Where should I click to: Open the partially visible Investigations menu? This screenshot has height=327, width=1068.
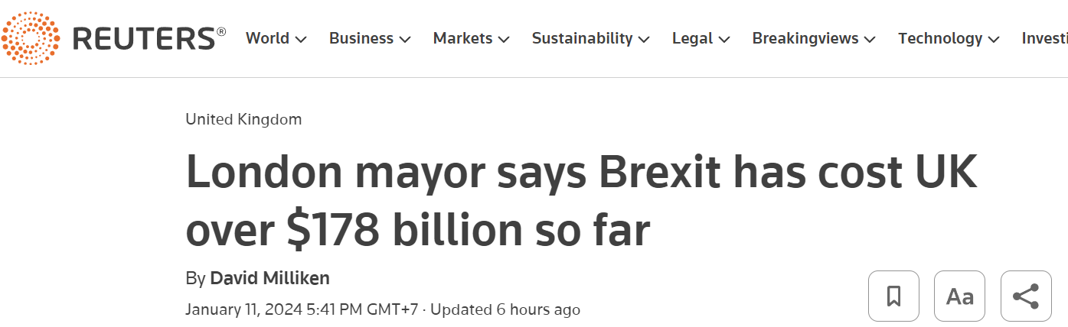pos(1044,38)
